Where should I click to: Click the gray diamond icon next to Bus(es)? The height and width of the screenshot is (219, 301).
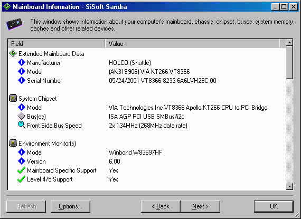21,116
